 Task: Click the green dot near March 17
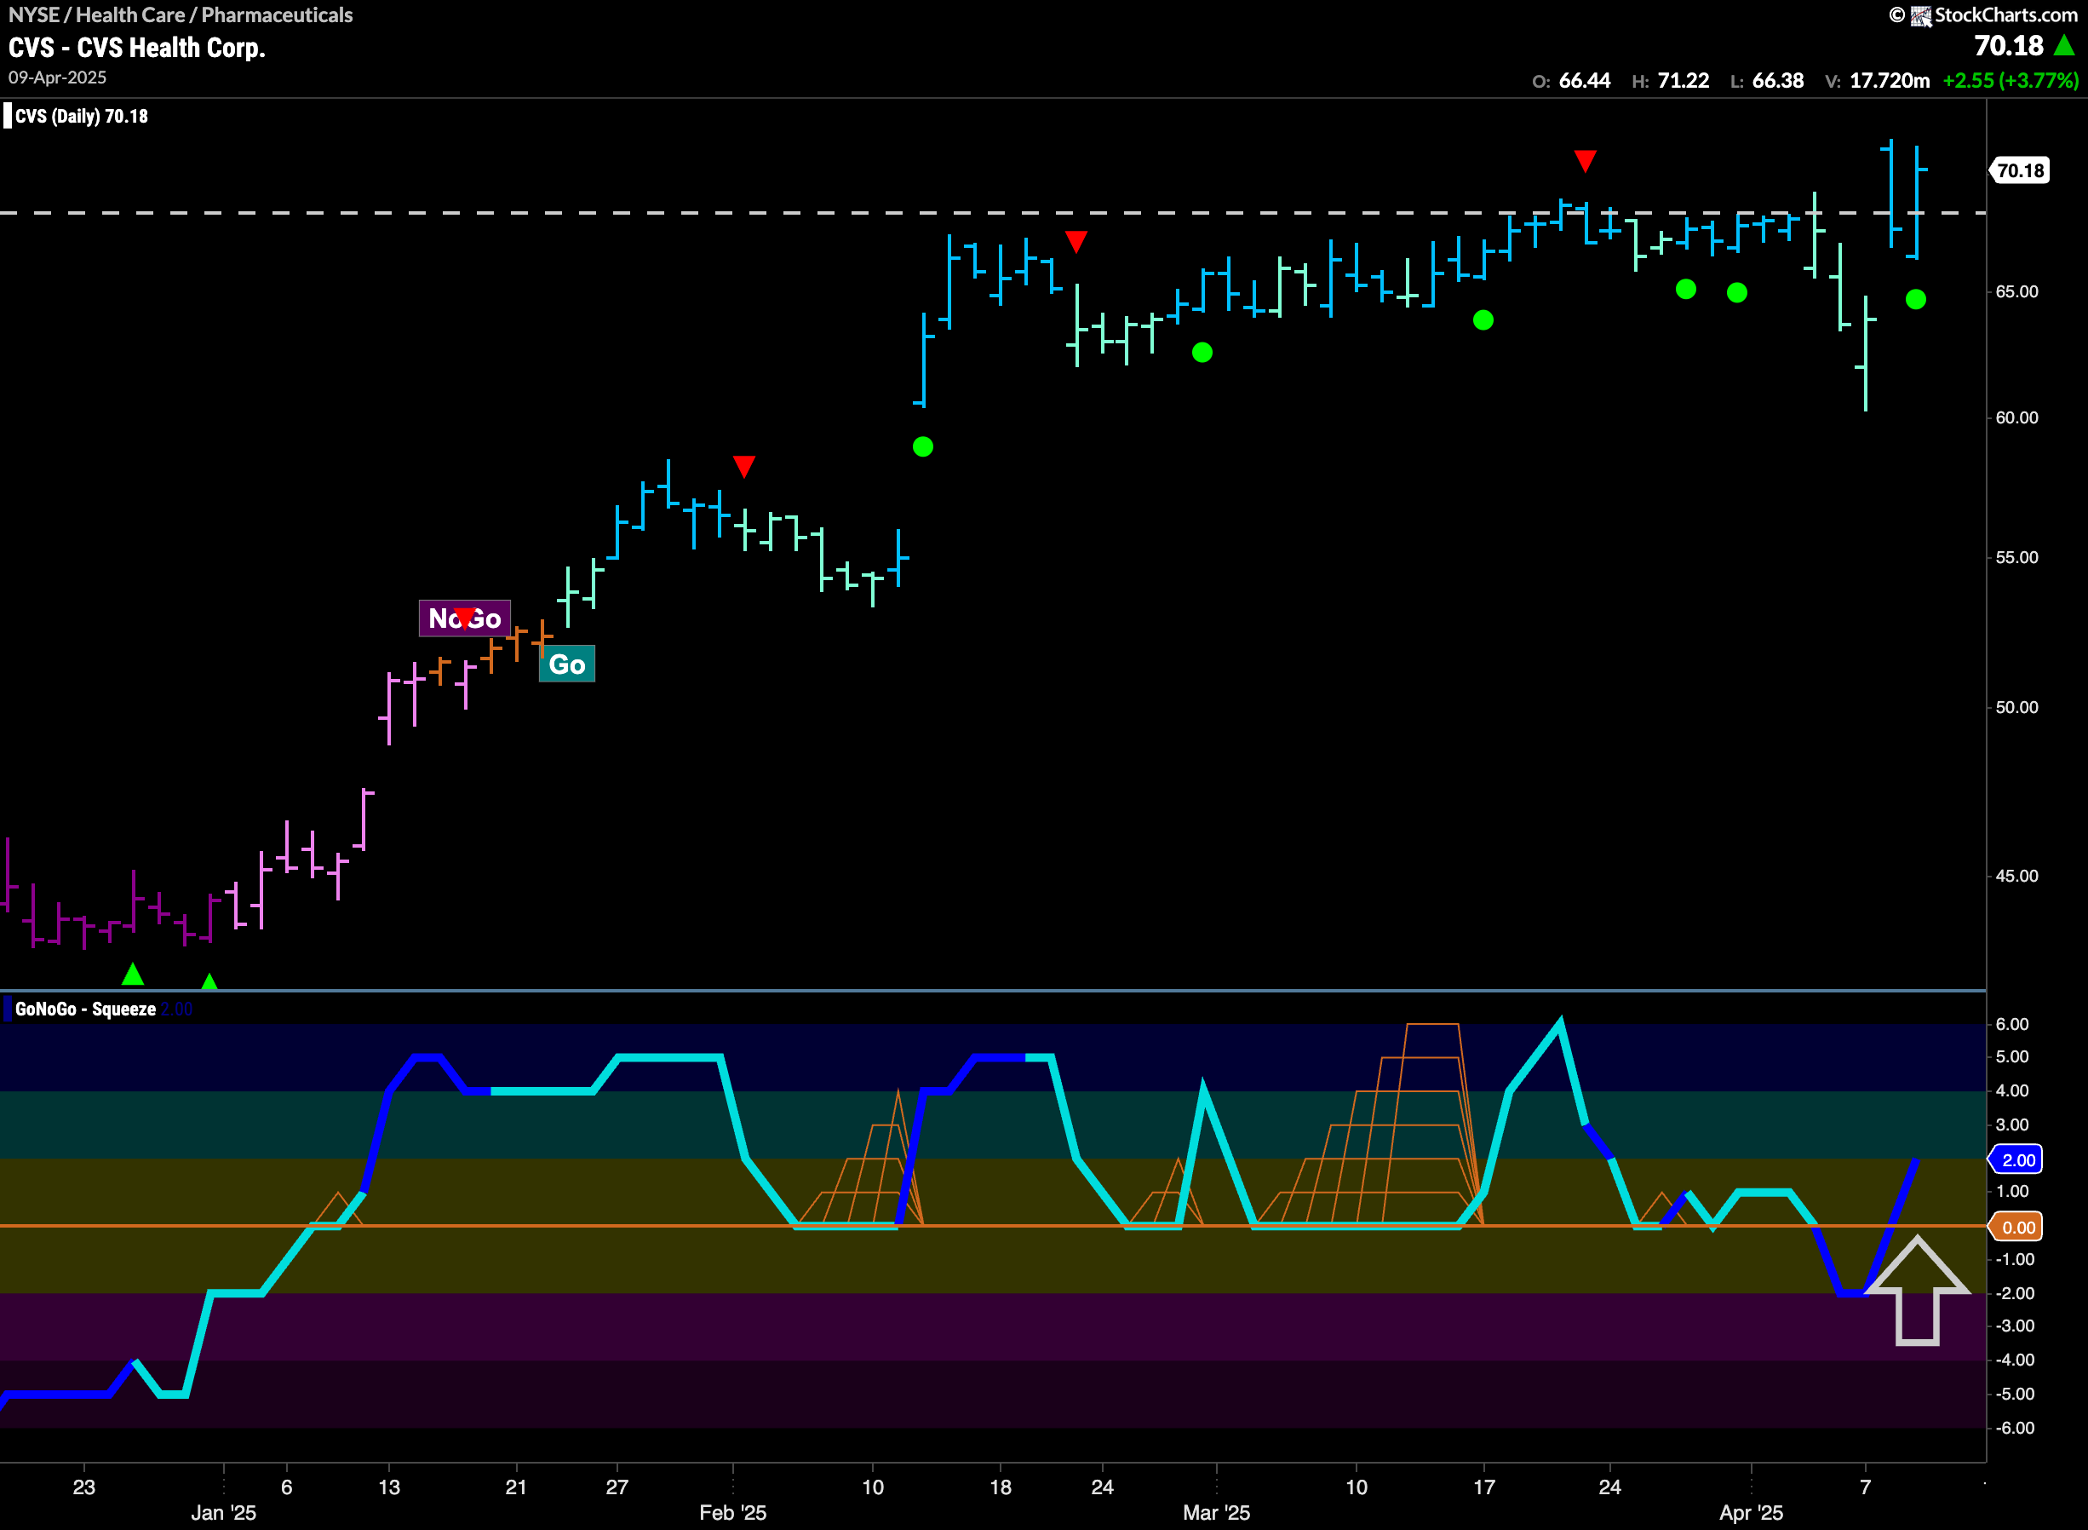[1483, 320]
